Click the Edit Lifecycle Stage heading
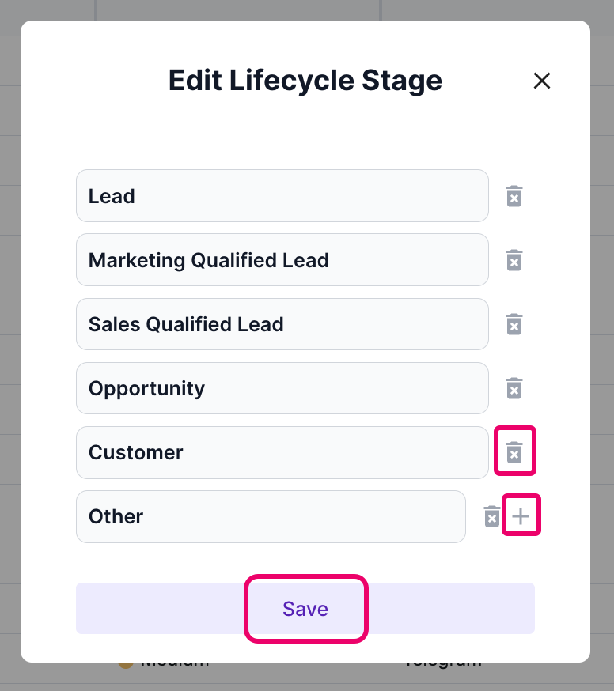Screen dimensions: 614x691 [x=305, y=81]
